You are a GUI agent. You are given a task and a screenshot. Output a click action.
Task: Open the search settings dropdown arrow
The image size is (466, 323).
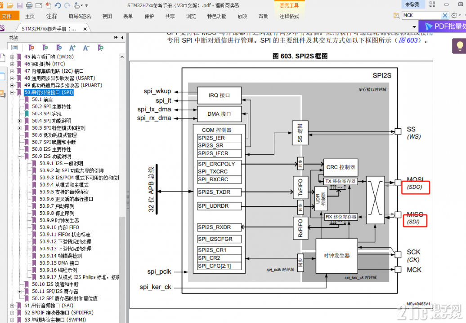pos(460,15)
